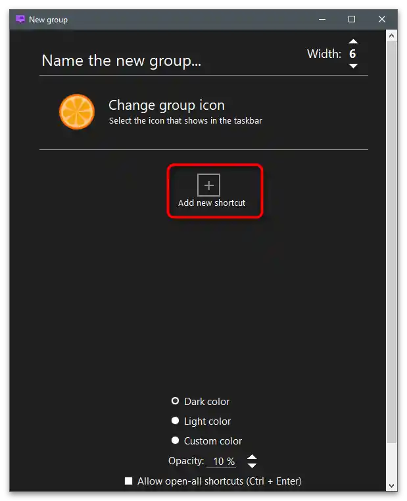Enable Allow open-all shortcuts checkbox
The width and height of the screenshot is (407, 501).
128,481
